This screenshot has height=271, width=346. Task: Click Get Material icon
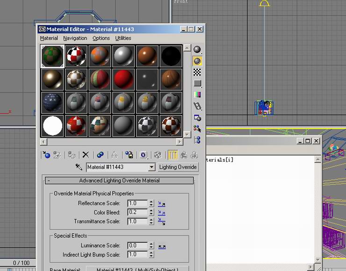tap(46, 155)
